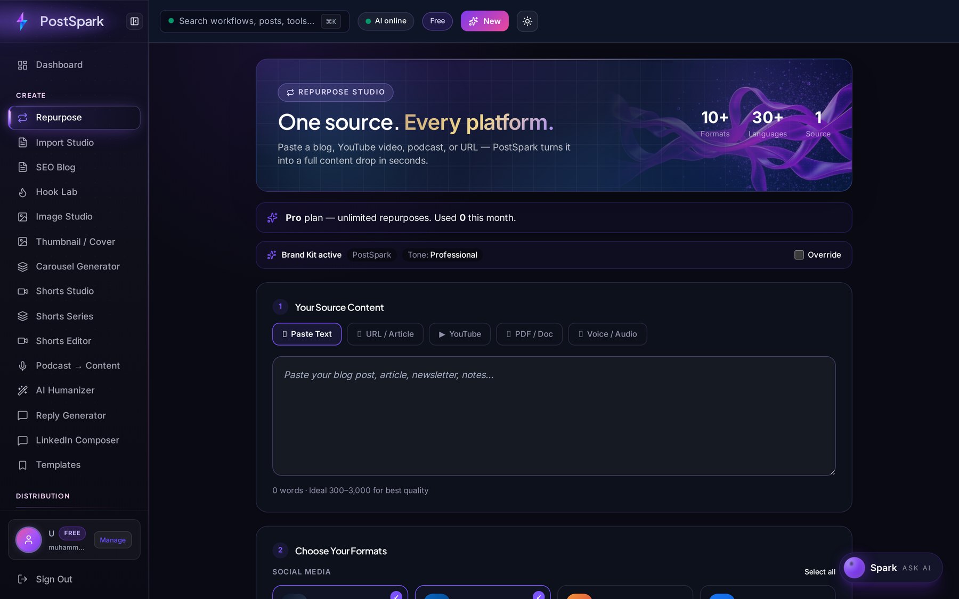The image size is (959, 599).
Task: Click the PostSpark lightning bolt logo
Action: point(22,21)
